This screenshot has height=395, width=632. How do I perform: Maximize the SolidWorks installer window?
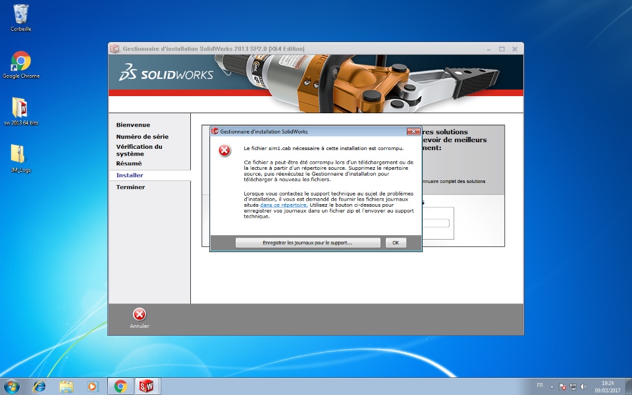[x=502, y=49]
